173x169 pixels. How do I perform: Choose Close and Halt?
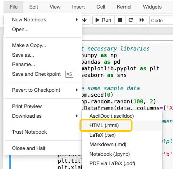pyautogui.click(x=43, y=148)
